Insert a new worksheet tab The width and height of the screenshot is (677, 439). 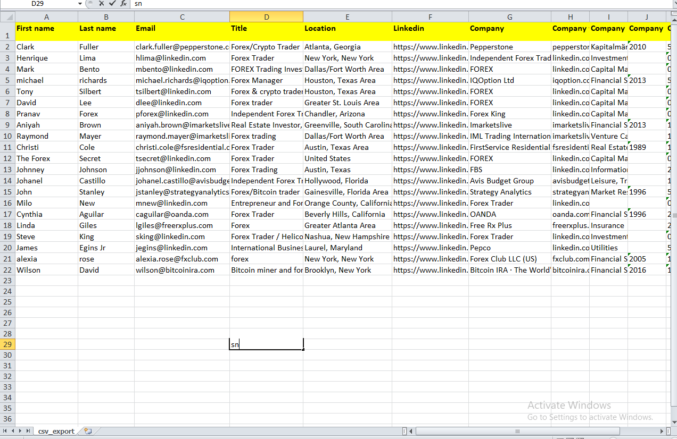[x=88, y=431]
